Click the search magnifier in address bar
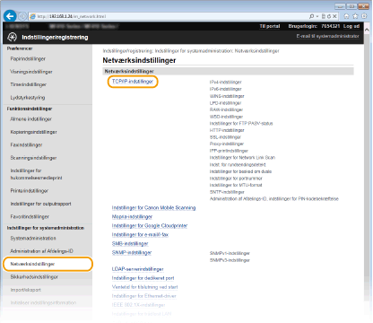The width and height of the screenshot is (373, 323). pos(312,16)
